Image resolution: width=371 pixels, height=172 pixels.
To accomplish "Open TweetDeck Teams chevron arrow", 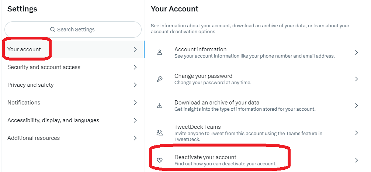I will 357,133.
